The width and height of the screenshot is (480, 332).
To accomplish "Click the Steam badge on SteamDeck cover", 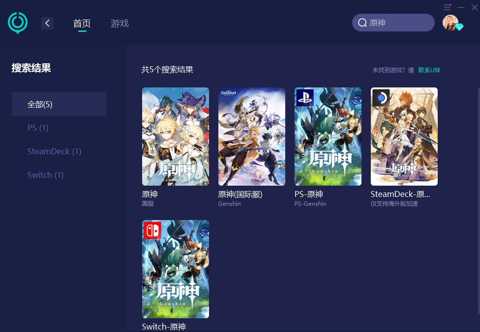I will [x=381, y=98].
